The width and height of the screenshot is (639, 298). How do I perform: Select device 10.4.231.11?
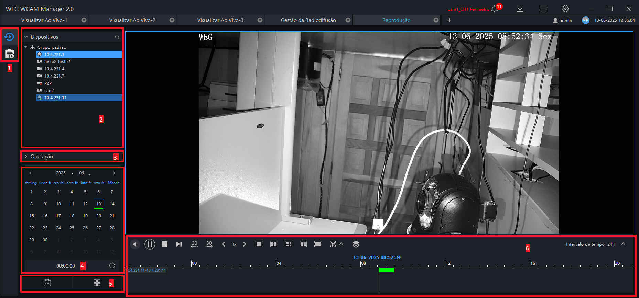[79, 98]
